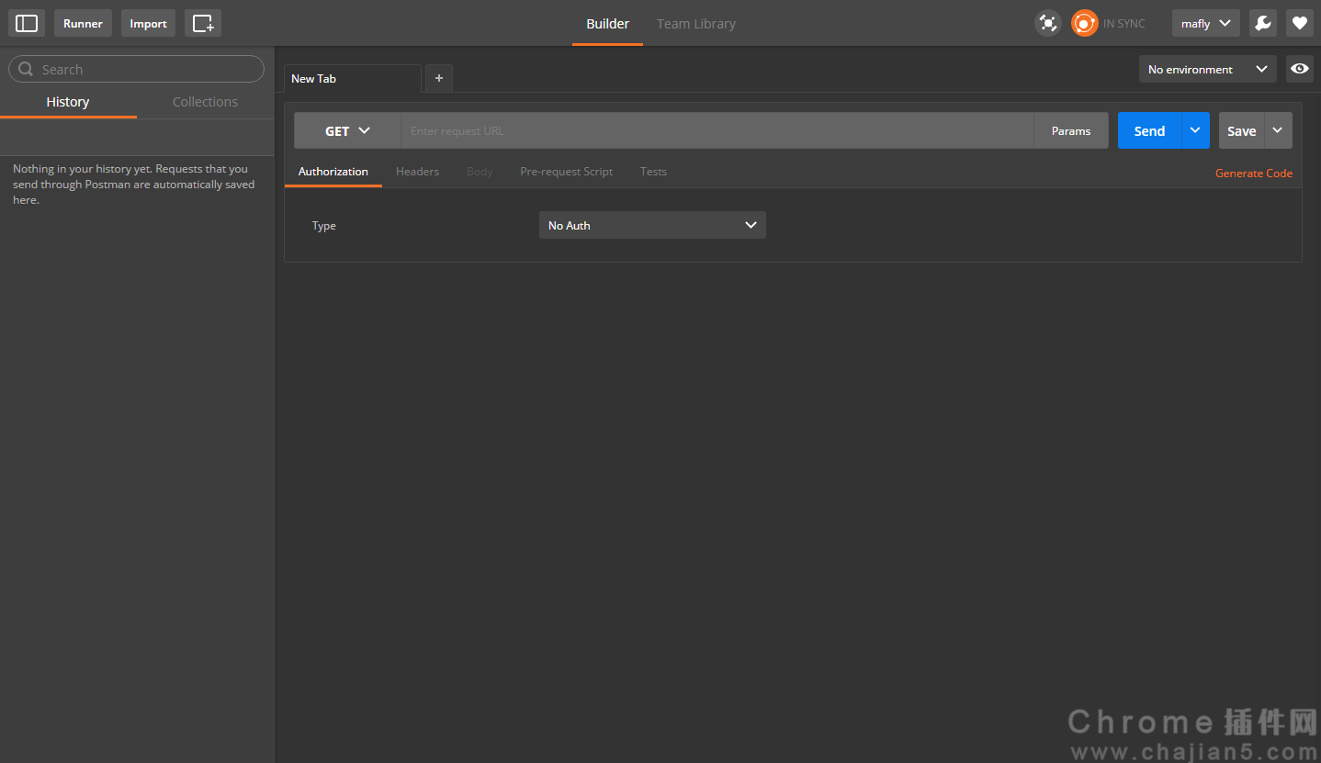Focus the sidebar Search field
Screen dimensions: 1321x763
(136, 69)
